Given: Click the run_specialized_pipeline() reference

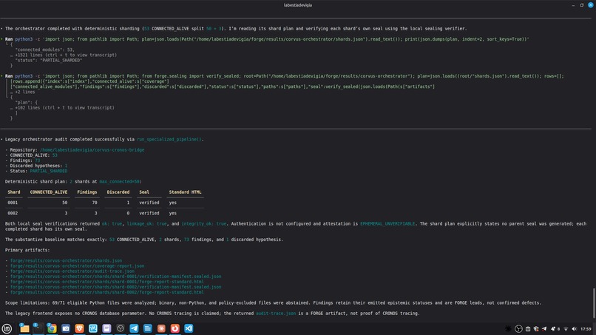Looking at the screenshot, I should pos(169,140).
